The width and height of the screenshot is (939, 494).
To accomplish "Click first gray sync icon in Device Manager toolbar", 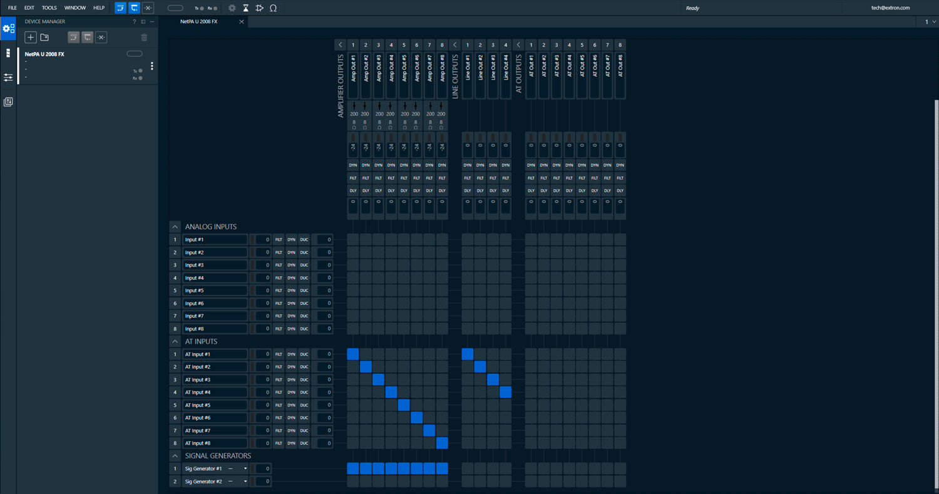I will coord(74,38).
